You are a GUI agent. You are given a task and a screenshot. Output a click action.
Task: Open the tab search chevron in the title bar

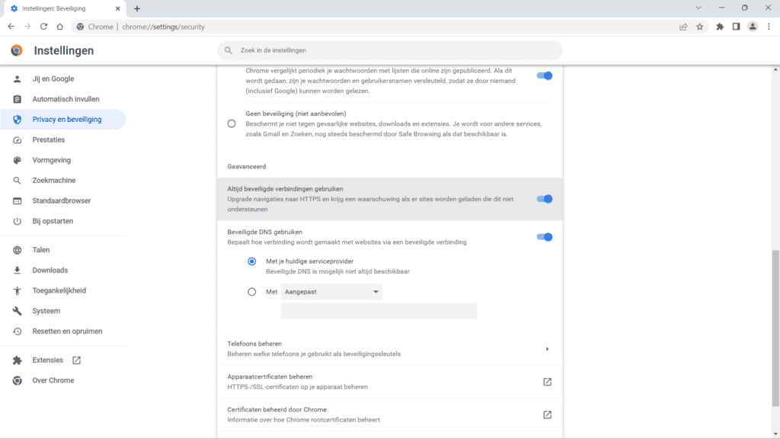(x=698, y=8)
